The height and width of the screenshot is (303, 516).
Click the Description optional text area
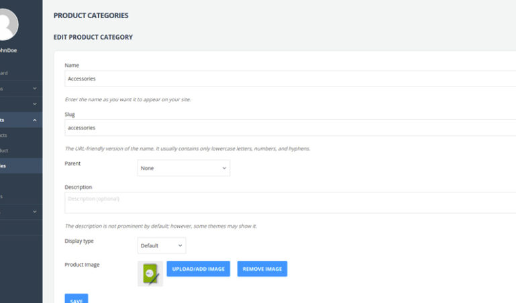[x=290, y=202]
